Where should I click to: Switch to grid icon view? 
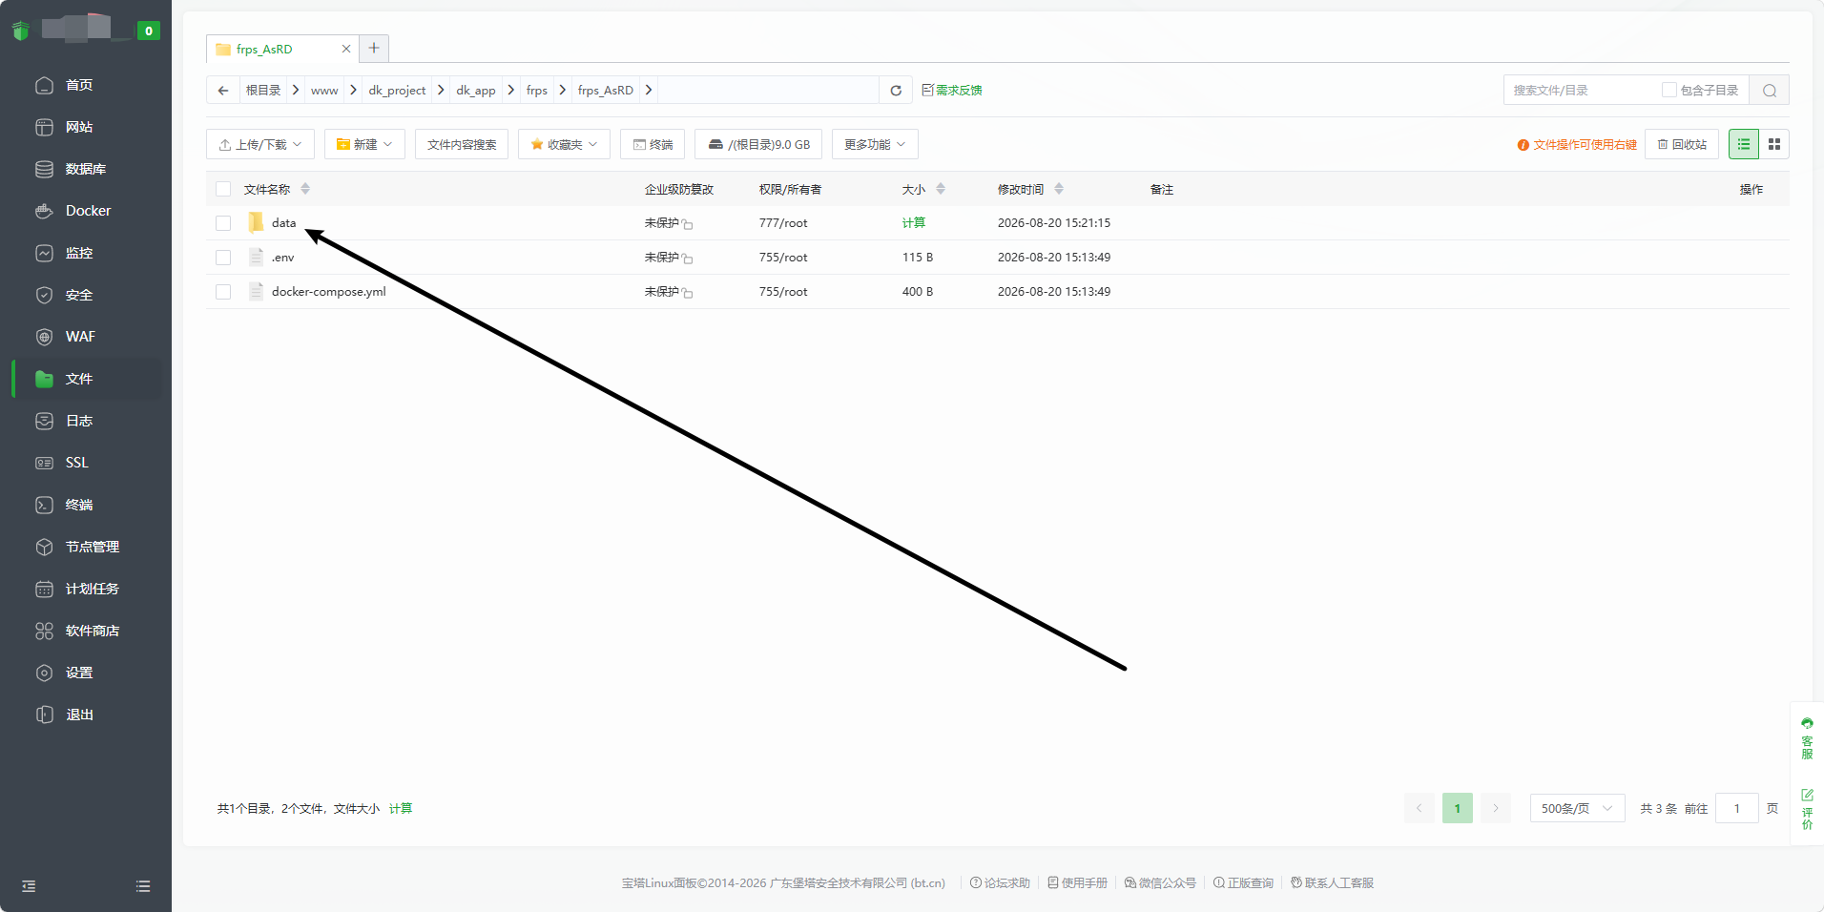[x=1774, y=144]
